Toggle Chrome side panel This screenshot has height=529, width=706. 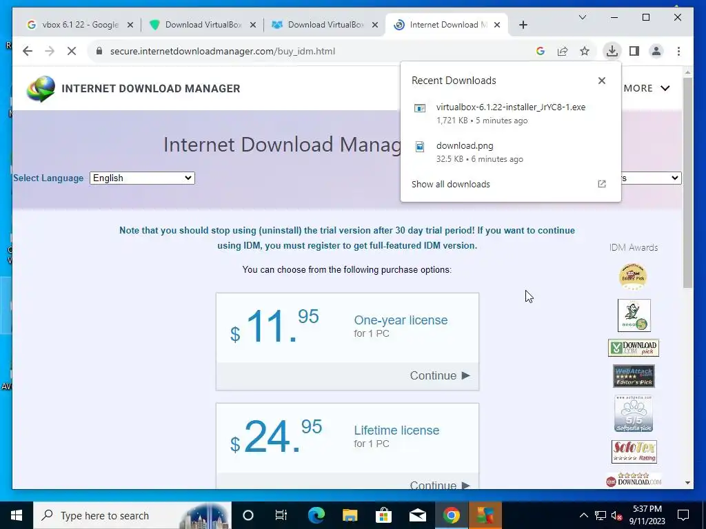coord(634,51)
